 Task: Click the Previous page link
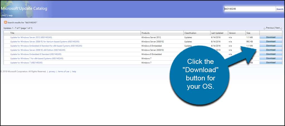tap(270, 28)
